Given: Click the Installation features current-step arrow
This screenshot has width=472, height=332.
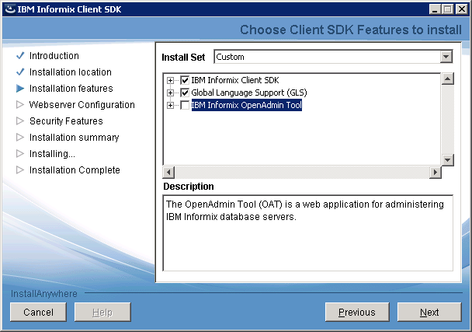Looking at the screenshot, I should tap(20, 89).
